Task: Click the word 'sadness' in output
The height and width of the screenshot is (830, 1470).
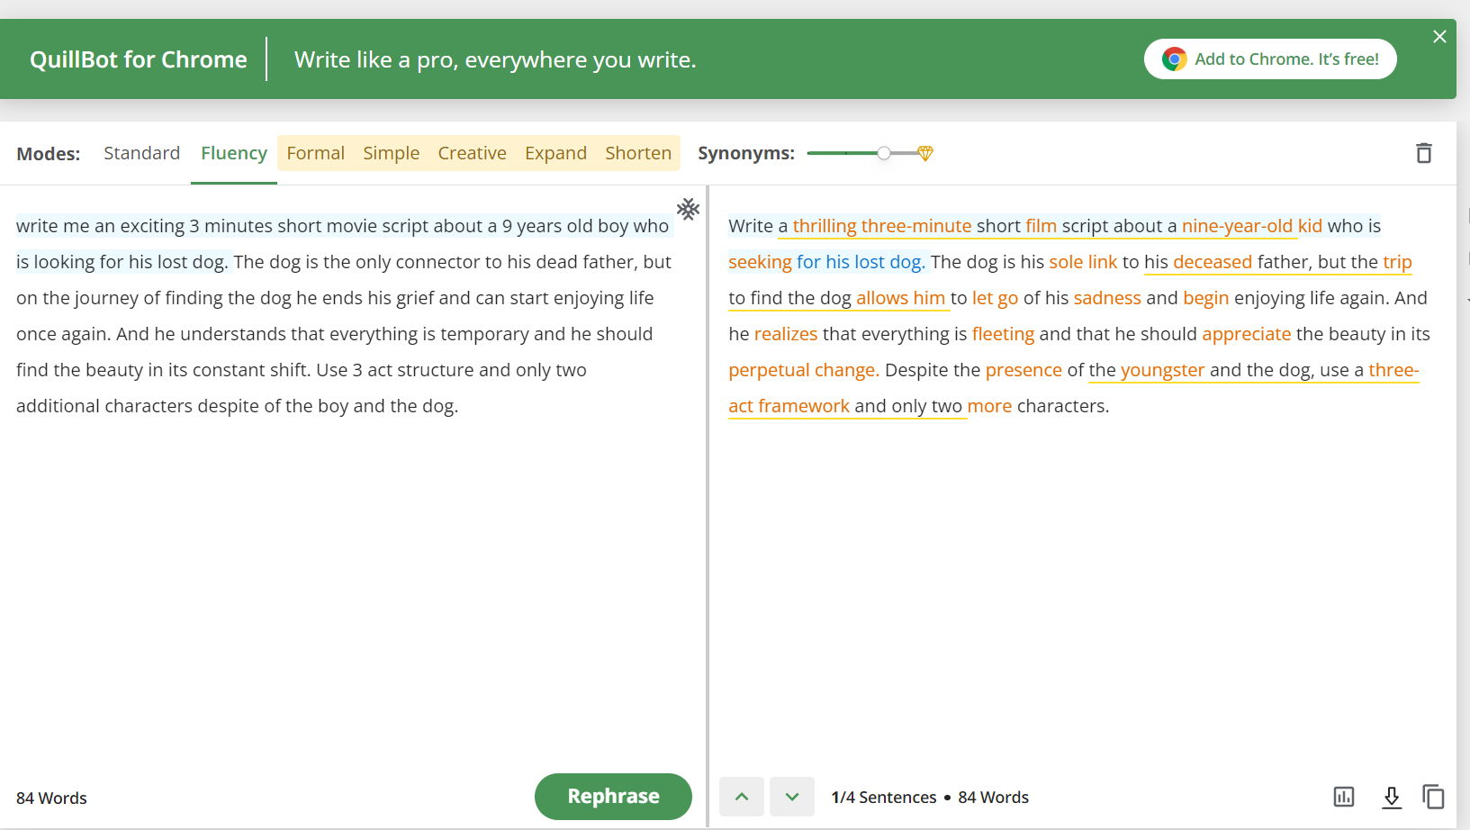Action: coord(1107,298)
